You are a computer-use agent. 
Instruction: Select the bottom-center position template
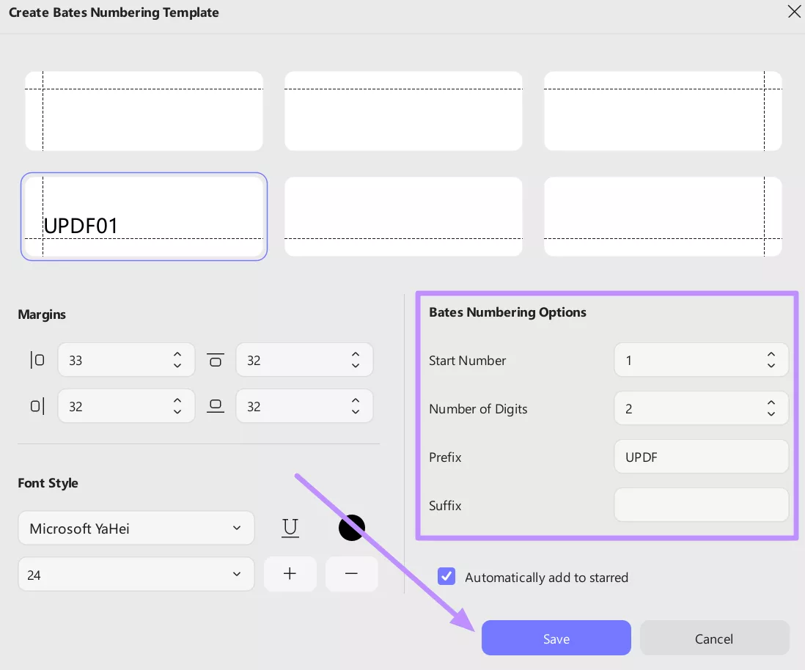403,216
